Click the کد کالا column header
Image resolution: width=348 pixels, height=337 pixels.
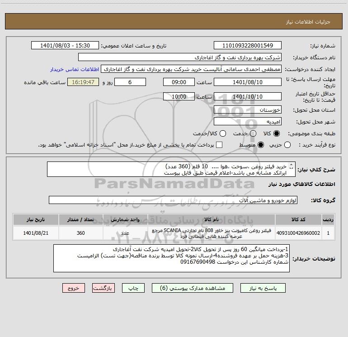pyautogui.click(x=298, y=219)
